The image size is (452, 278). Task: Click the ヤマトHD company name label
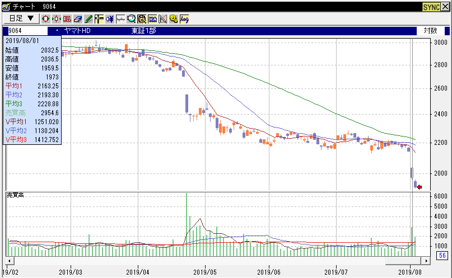point(78,31)
